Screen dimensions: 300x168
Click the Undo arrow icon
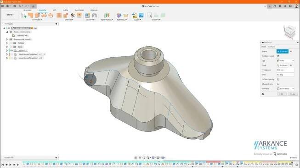coord(20,6)
